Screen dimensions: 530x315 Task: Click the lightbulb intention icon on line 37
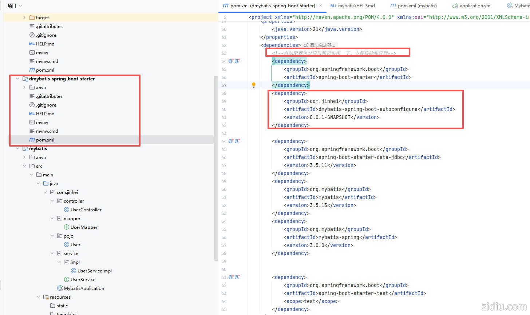(x=254, y=85)
